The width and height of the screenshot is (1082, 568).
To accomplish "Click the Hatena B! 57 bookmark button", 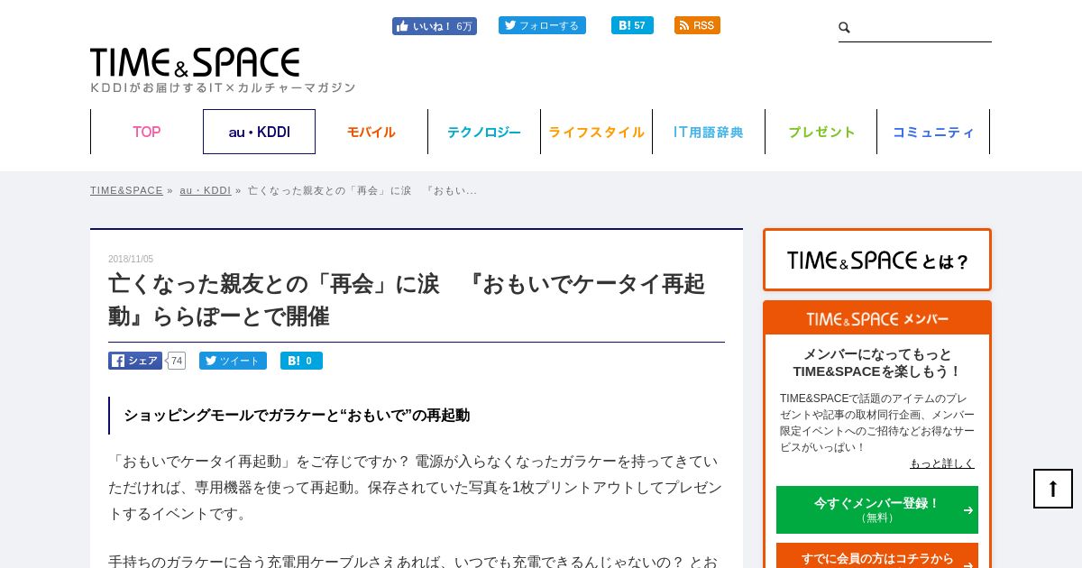I will click(x=632, y=25).
